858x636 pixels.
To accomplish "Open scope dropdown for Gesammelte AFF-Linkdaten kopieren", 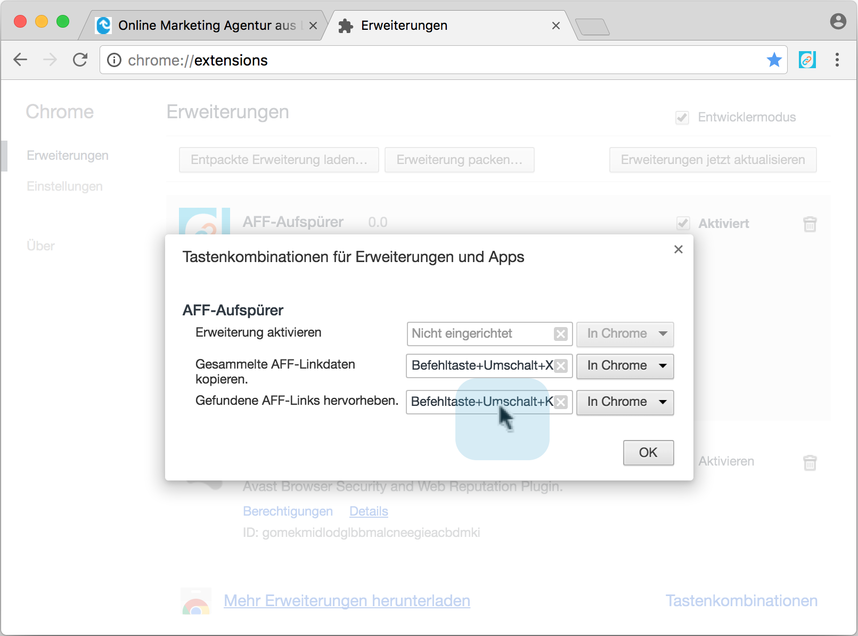I will [x=625, y=366].
